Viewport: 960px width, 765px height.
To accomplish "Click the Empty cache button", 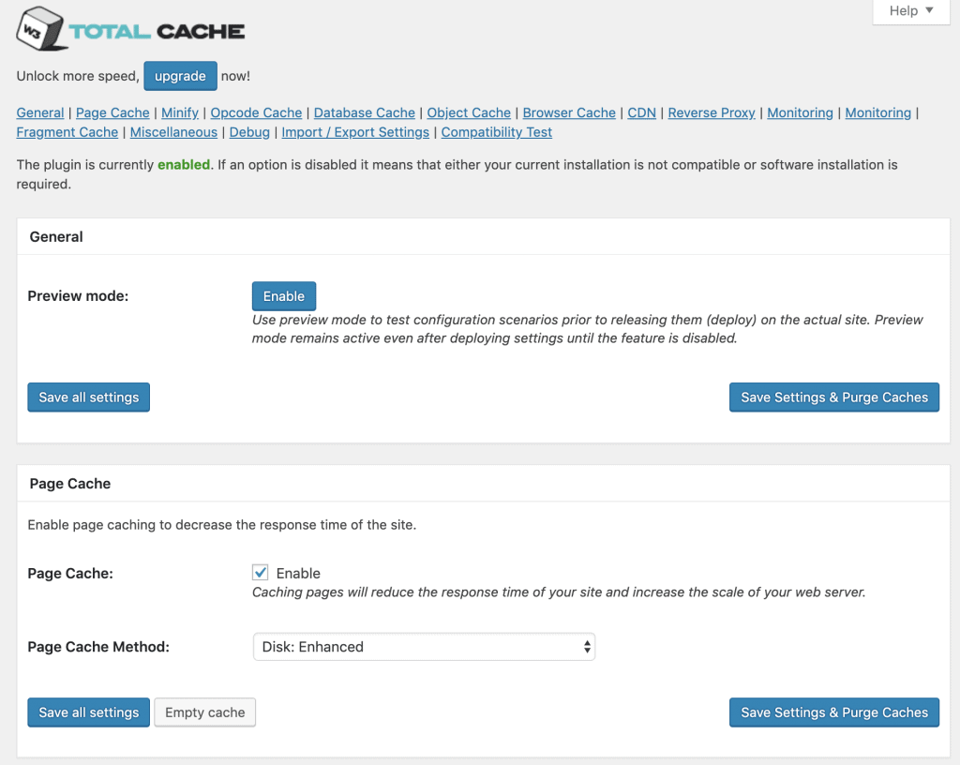I will click(x=205, y=712).
